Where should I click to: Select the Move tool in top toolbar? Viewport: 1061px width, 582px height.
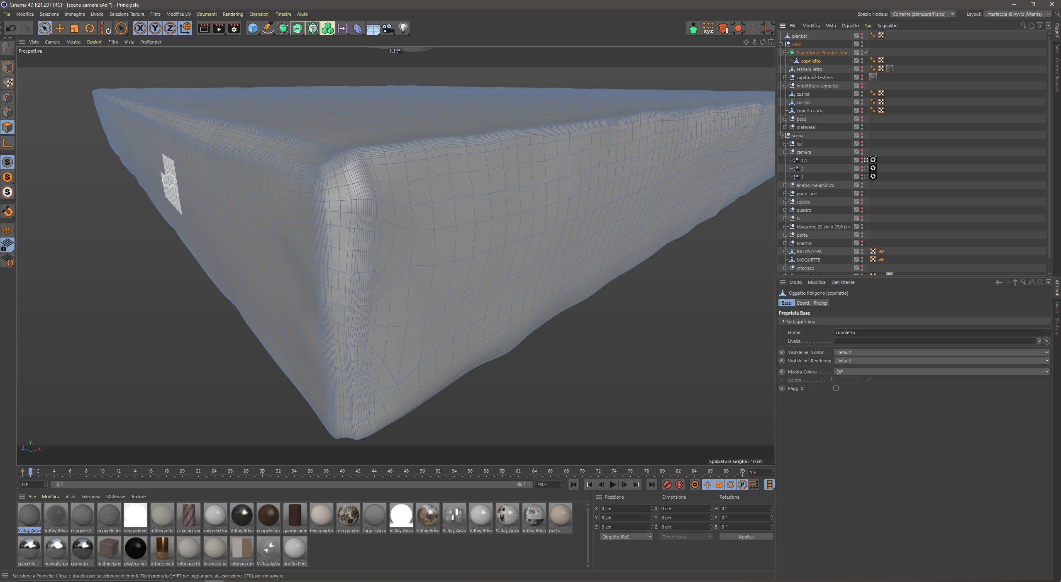click(59, 28)
